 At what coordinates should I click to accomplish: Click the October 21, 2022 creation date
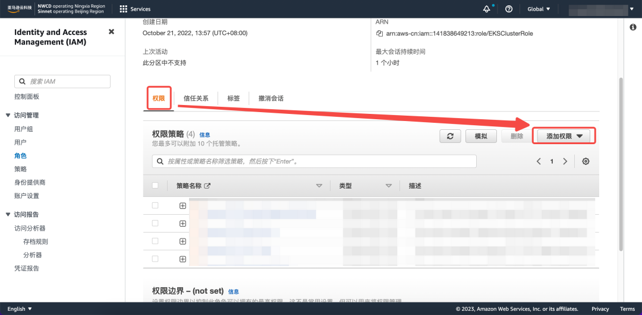[x=195, y=33]
